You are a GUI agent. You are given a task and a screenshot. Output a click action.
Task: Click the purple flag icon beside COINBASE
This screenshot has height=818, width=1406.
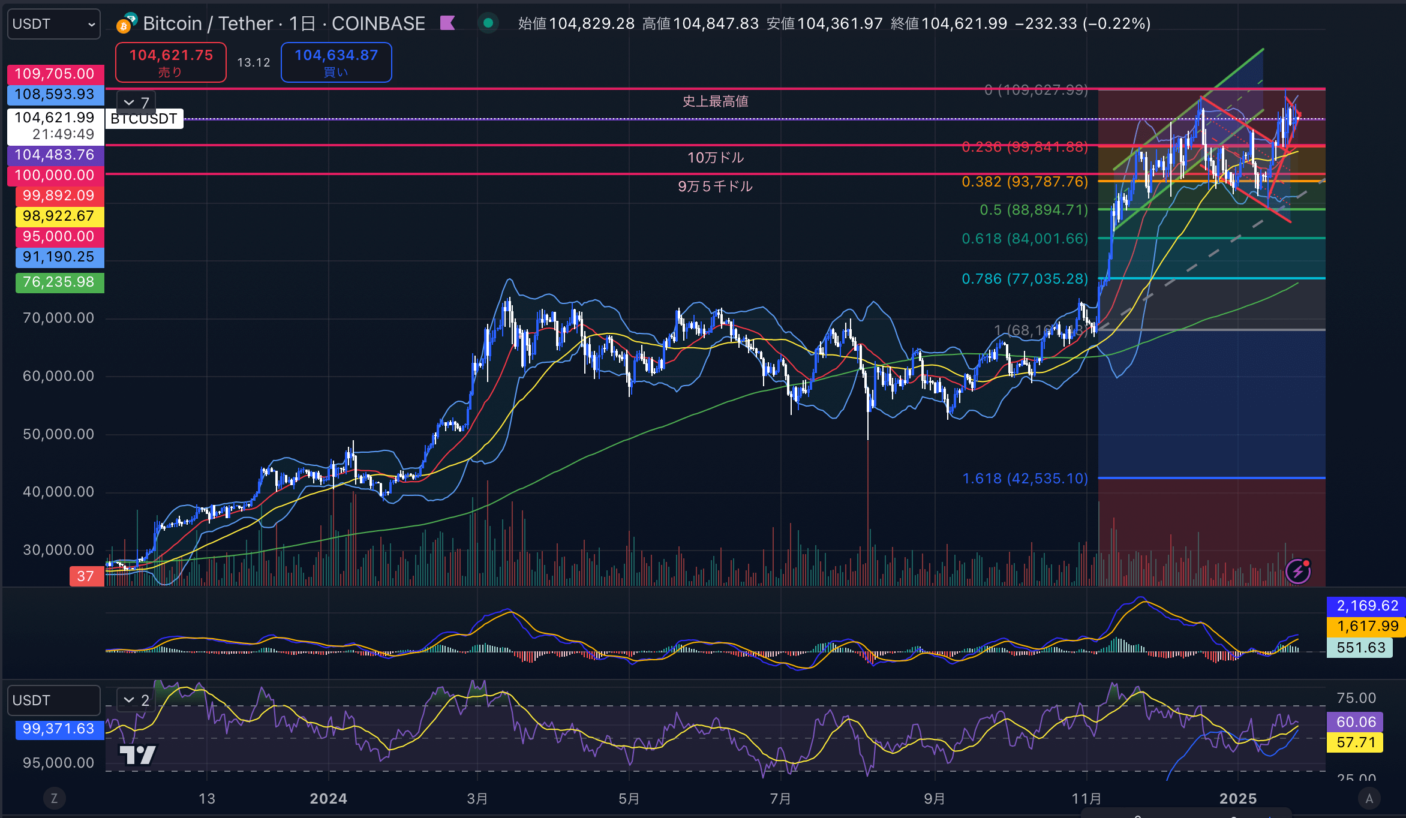click(447, 23)
